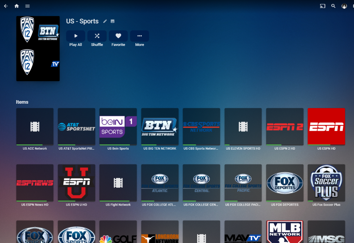Open the Golf channel card

pos(118,232)
